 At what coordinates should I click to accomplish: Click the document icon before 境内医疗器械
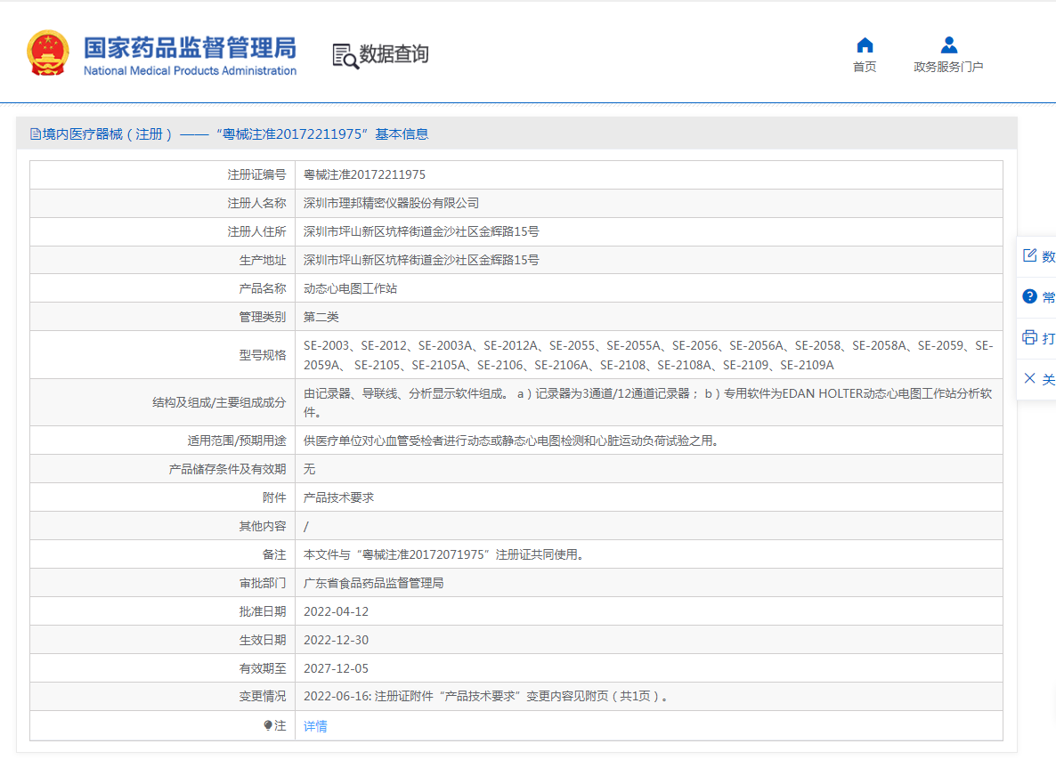tap(35, 134)
